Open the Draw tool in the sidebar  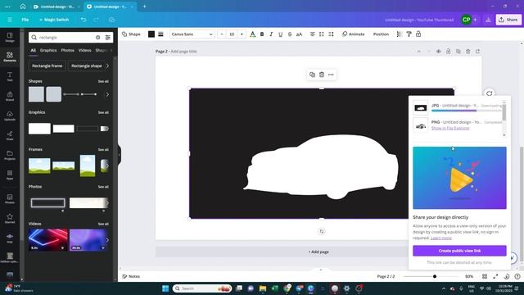(x=10, y=136)
